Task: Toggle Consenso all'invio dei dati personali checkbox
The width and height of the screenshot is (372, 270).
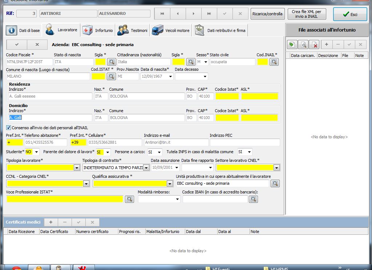Action: pos(9,128)
